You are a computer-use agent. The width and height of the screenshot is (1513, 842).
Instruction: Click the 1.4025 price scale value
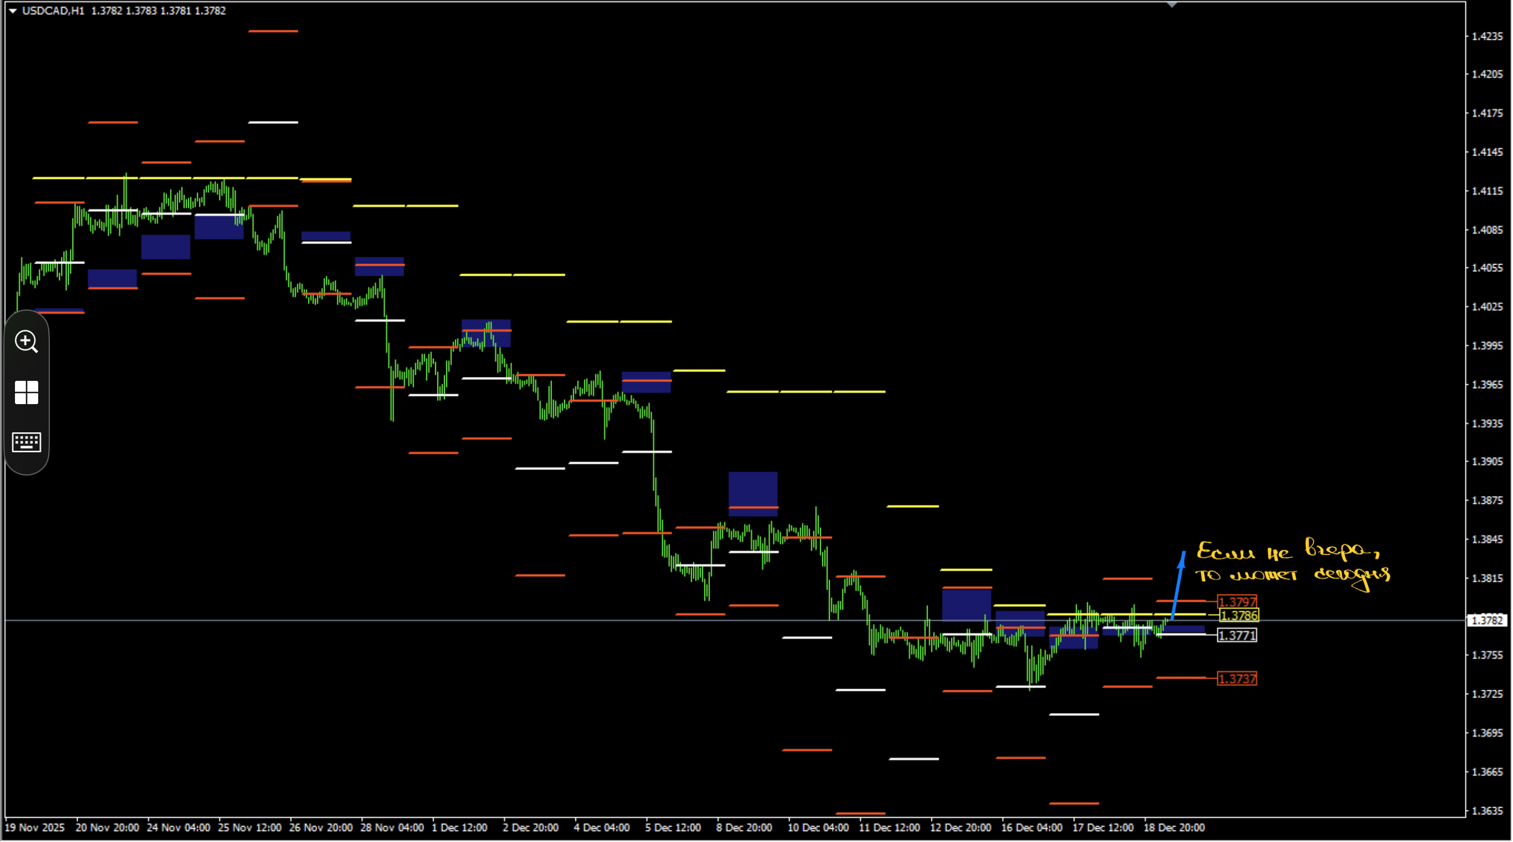point(1488,307)
